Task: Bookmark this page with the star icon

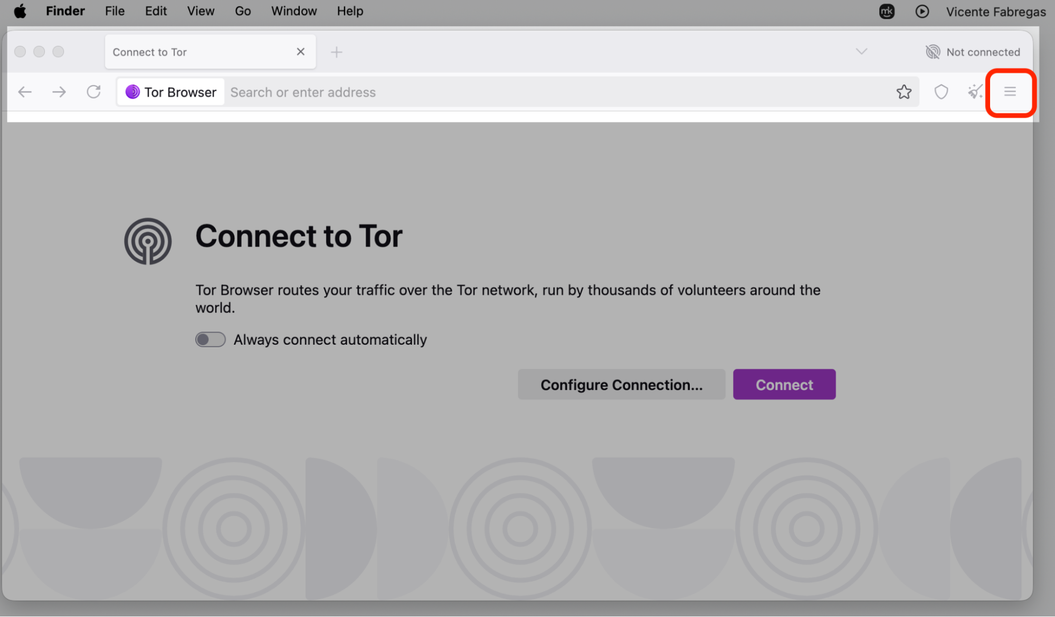Action: click(904, 92)
